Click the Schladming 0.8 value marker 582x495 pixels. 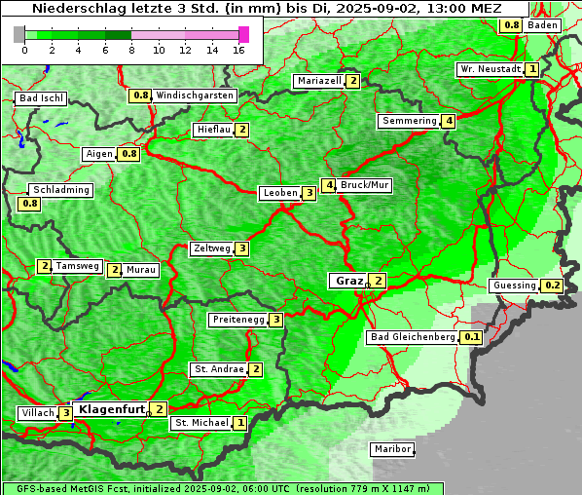[29, 204]
